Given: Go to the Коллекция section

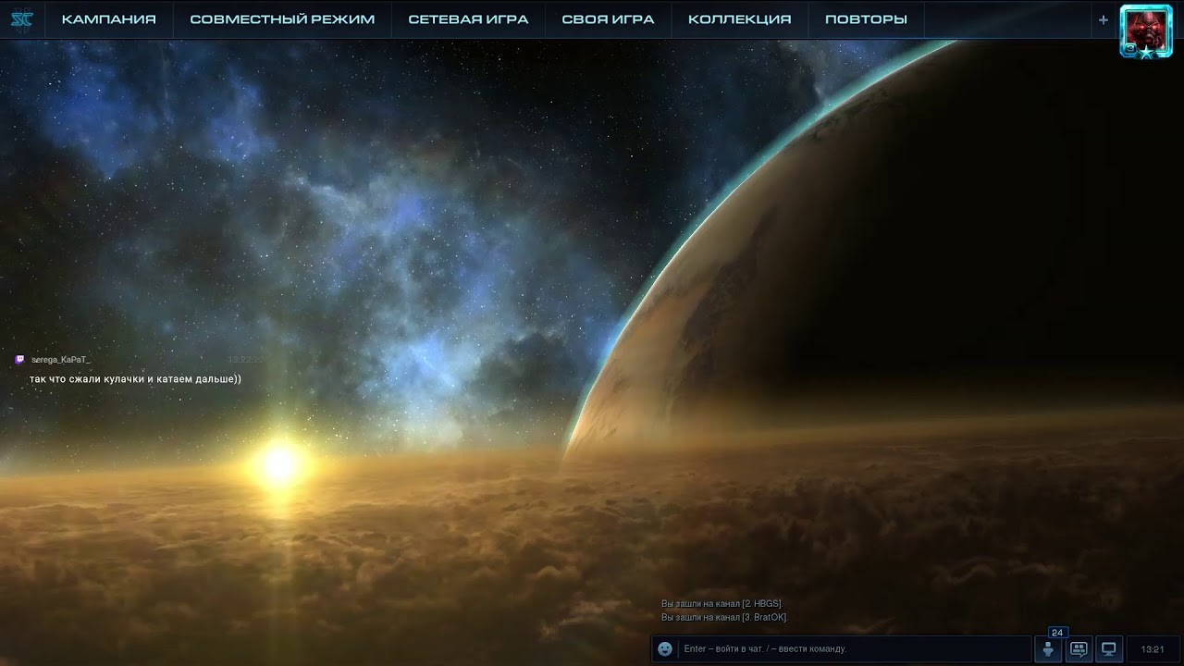Looking at the screenshot, I should 740,19.
